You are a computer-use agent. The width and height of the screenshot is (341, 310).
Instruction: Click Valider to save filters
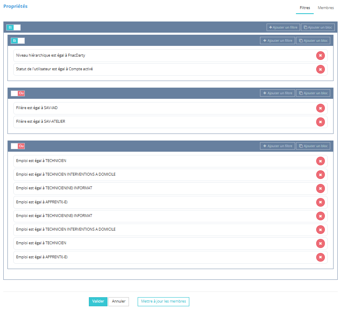point(98,301)
